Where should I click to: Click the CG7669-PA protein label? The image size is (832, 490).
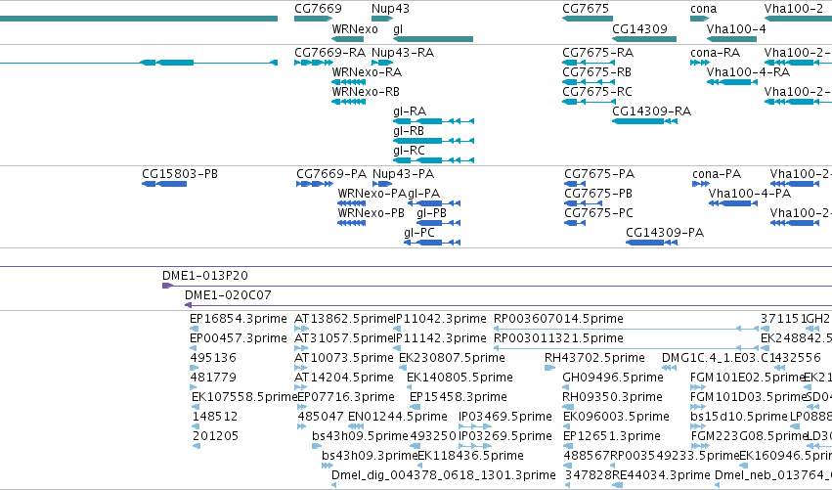pos(331,174)
